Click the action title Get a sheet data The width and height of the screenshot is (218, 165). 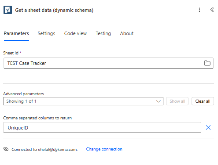pyautogui.click(x=54, y=10)
